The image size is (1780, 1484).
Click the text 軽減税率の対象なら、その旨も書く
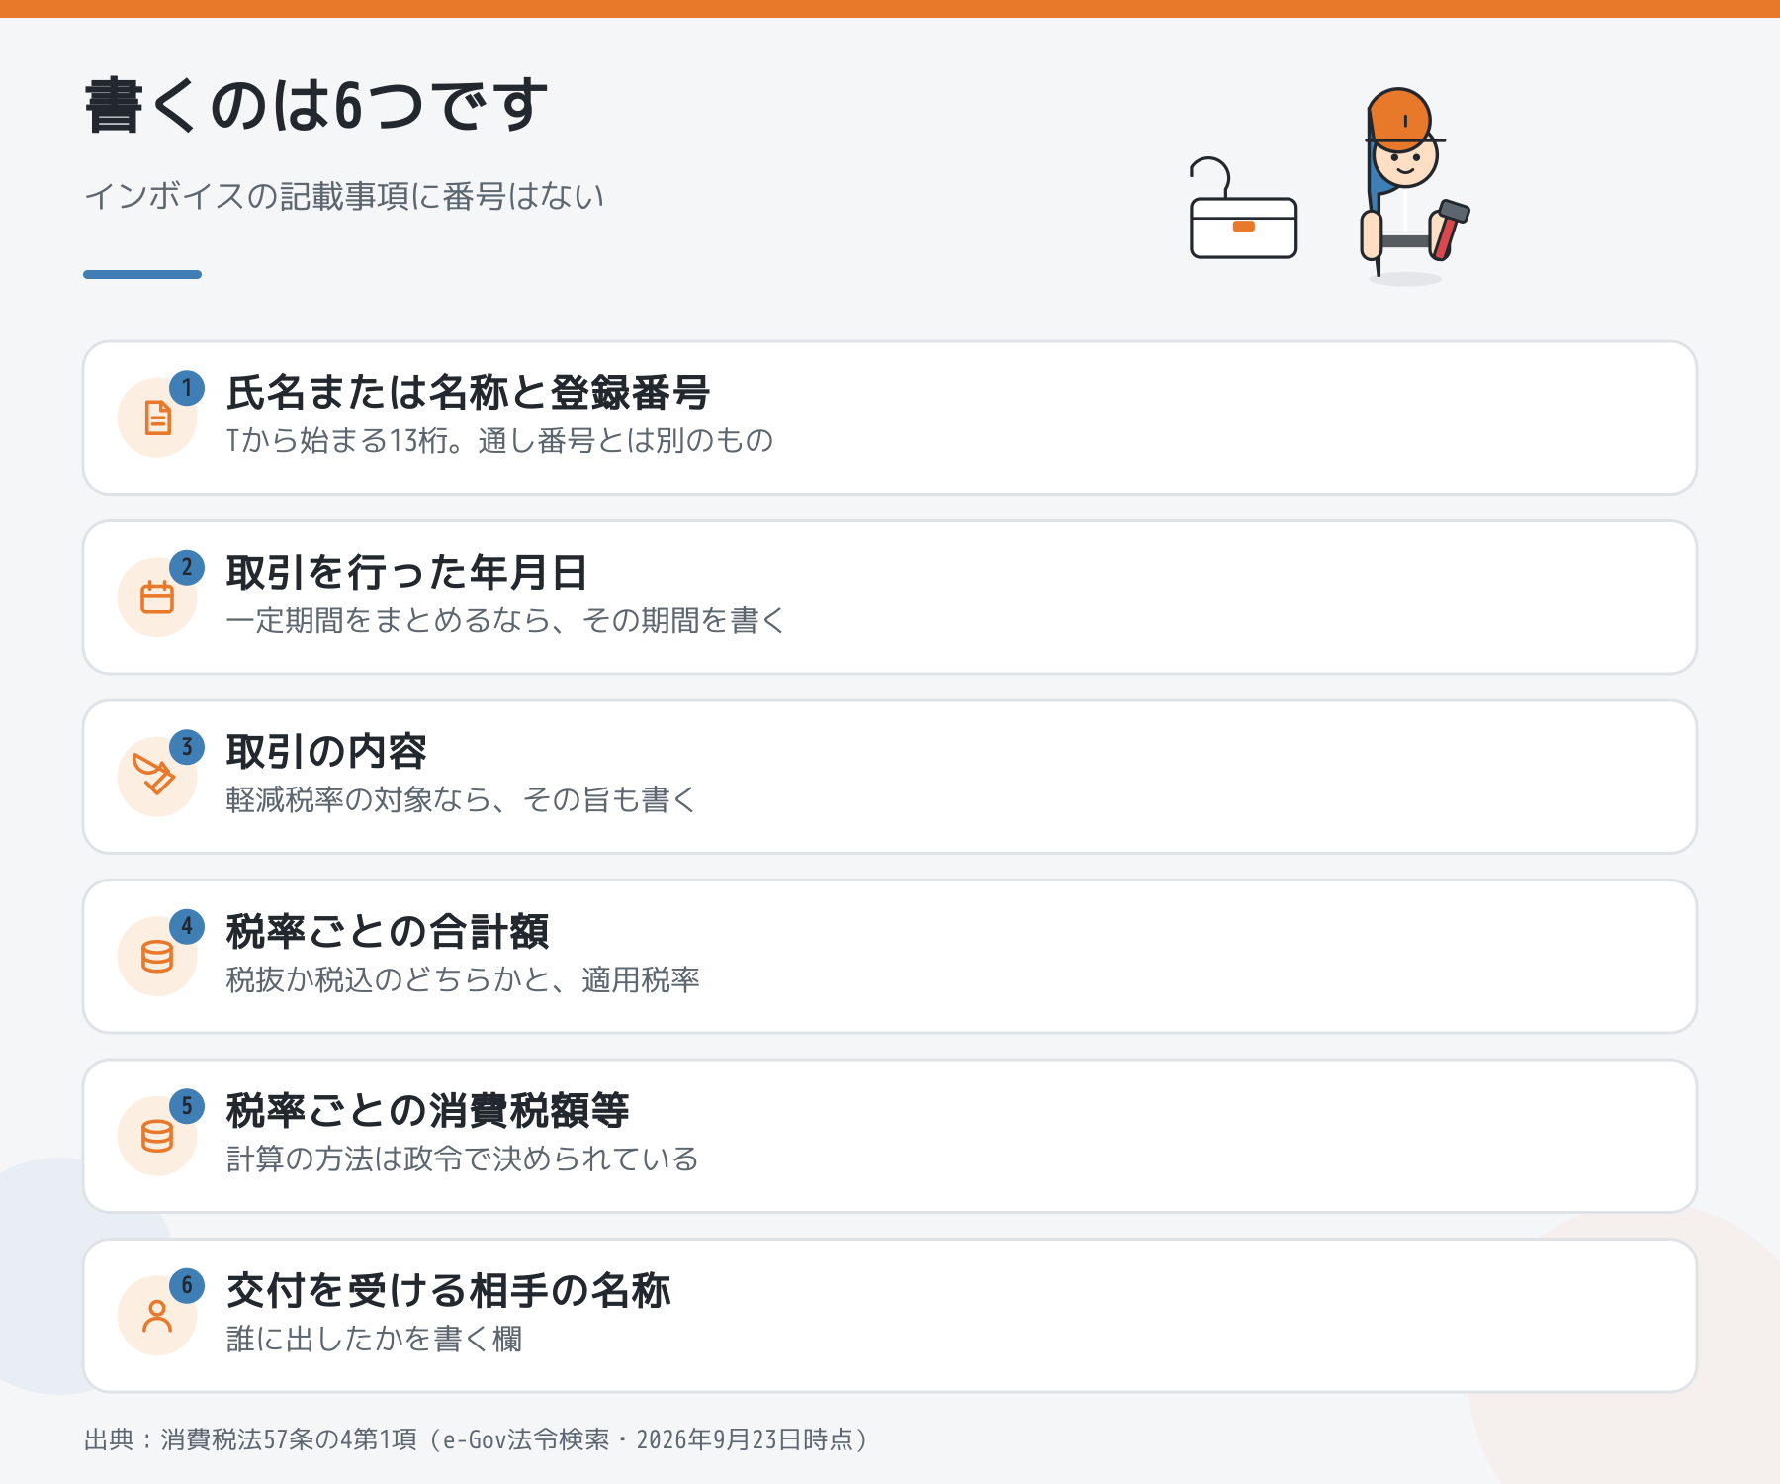pyautogui.click(x=462, y=799)
